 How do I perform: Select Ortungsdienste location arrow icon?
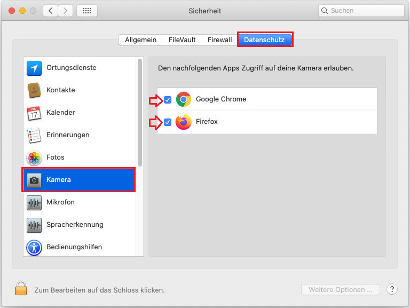[34, 68]
